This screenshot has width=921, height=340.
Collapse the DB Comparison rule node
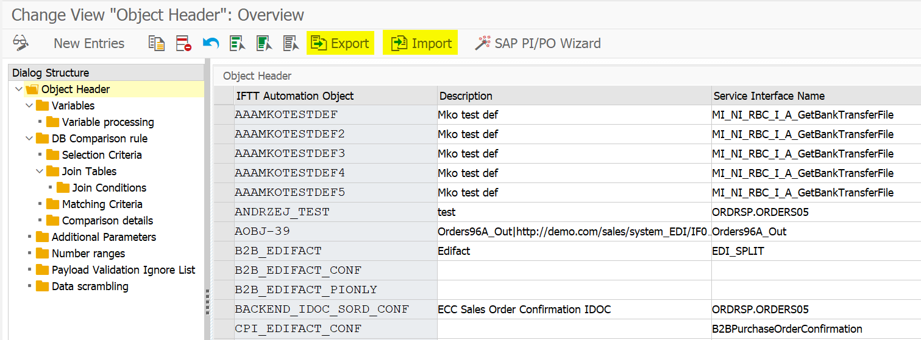pos(29,139)
